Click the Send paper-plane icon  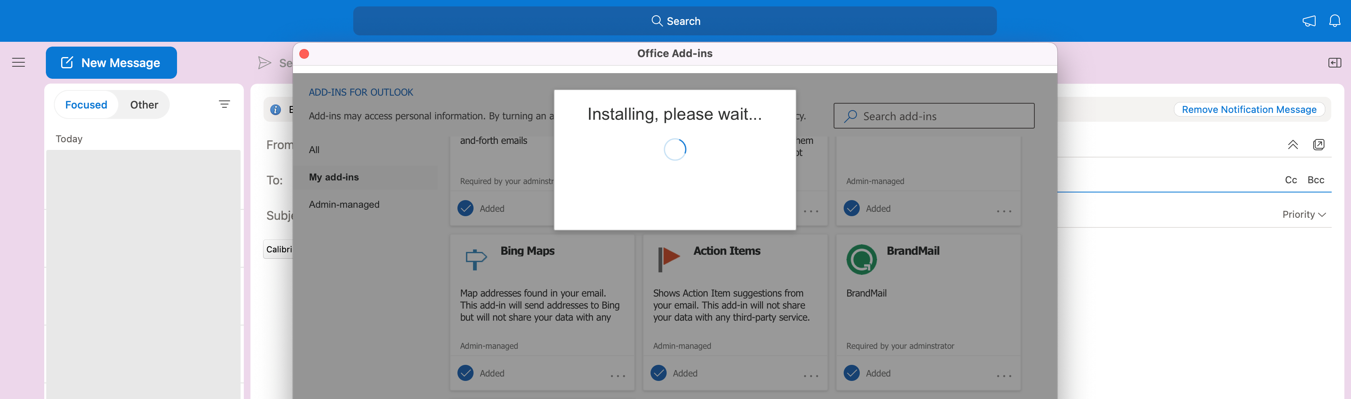pyautogui.click(x=264, y=63)
